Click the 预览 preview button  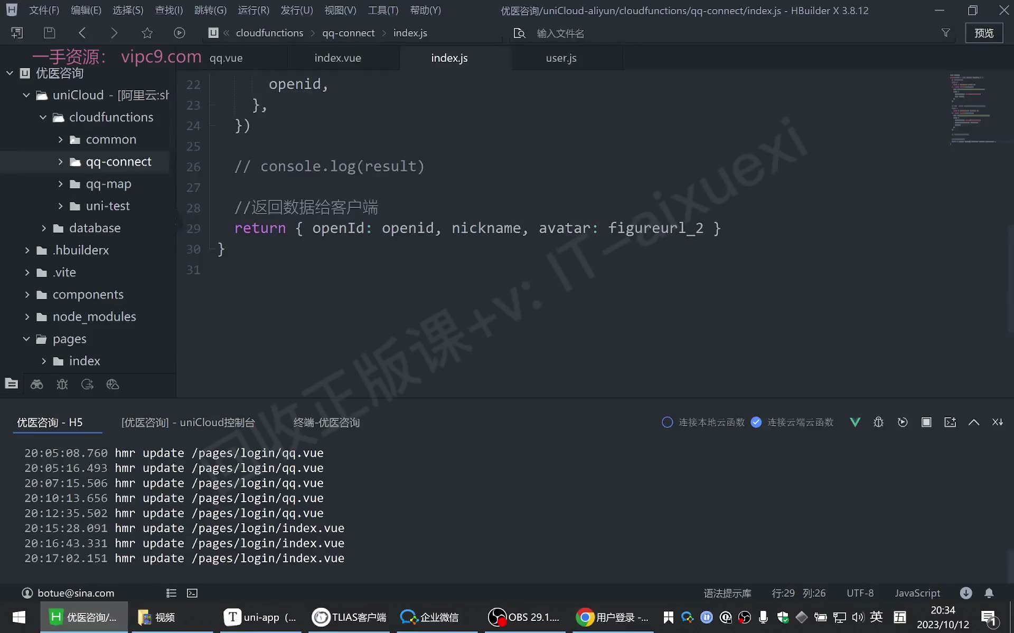pos(984,33)
